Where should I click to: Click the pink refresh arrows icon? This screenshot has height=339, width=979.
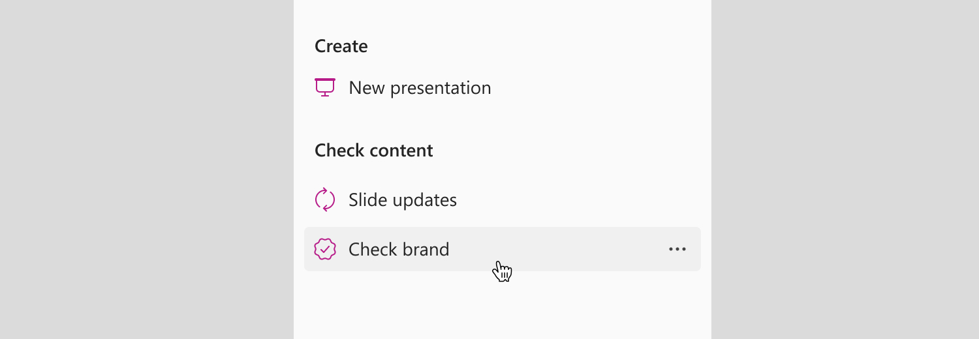[325, 199]
